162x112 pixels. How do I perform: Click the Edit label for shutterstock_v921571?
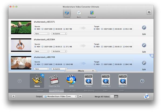[x=144, y=34]
